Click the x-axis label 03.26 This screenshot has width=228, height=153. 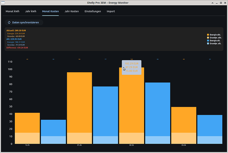(x=184, y=145)
